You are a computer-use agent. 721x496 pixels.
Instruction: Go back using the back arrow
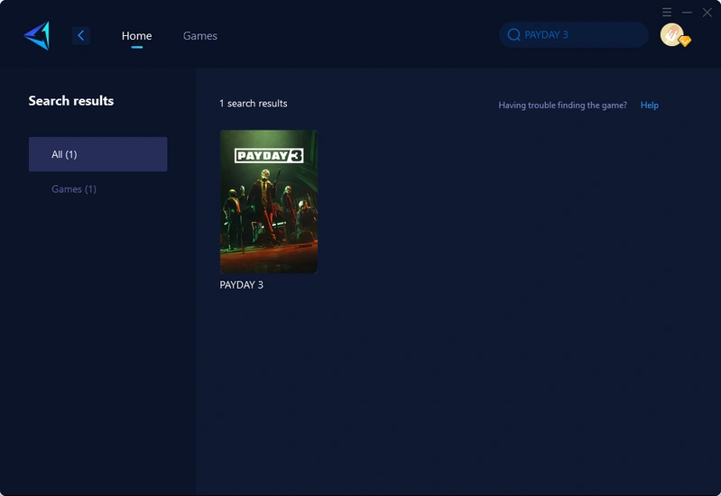(x=81, y=35)
